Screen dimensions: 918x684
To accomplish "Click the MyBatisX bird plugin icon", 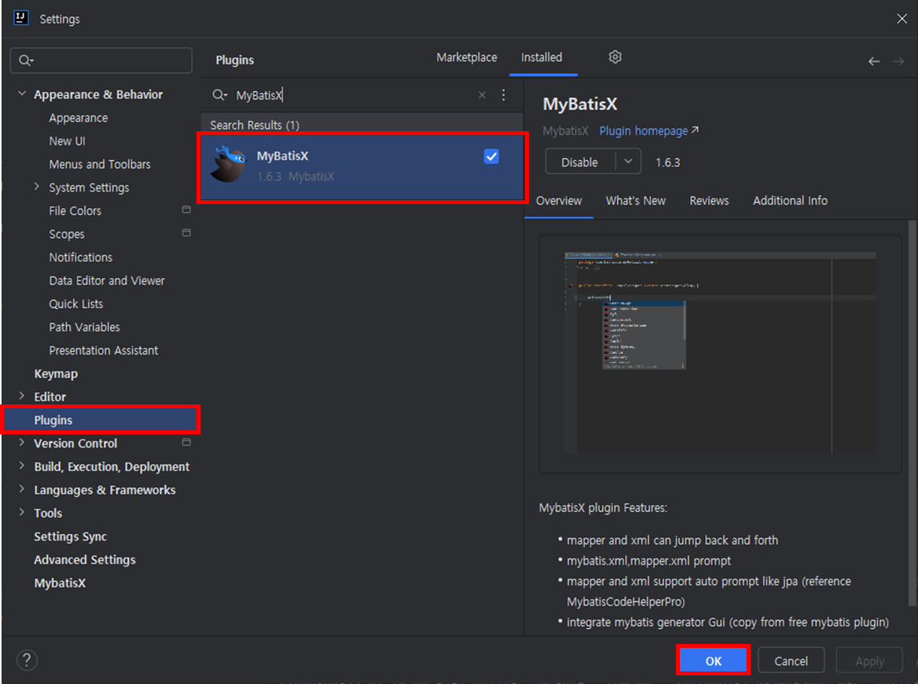I will [x=229, y=165].
